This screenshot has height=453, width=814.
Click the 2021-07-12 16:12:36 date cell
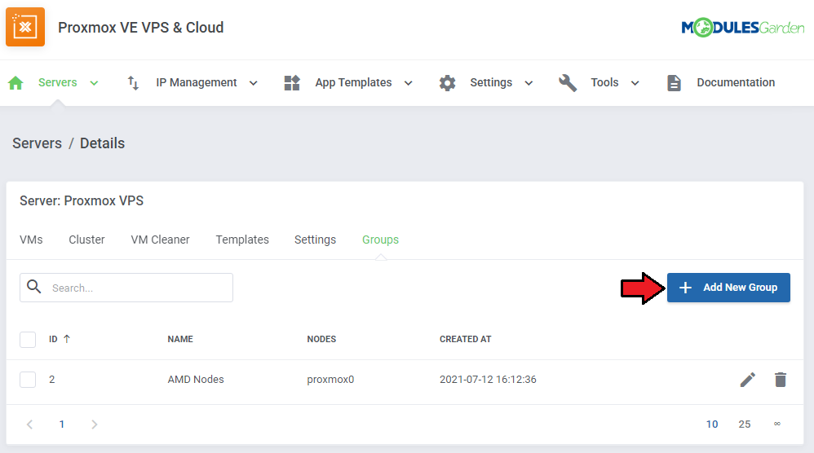pyautogui.click(x=488, y=380)
